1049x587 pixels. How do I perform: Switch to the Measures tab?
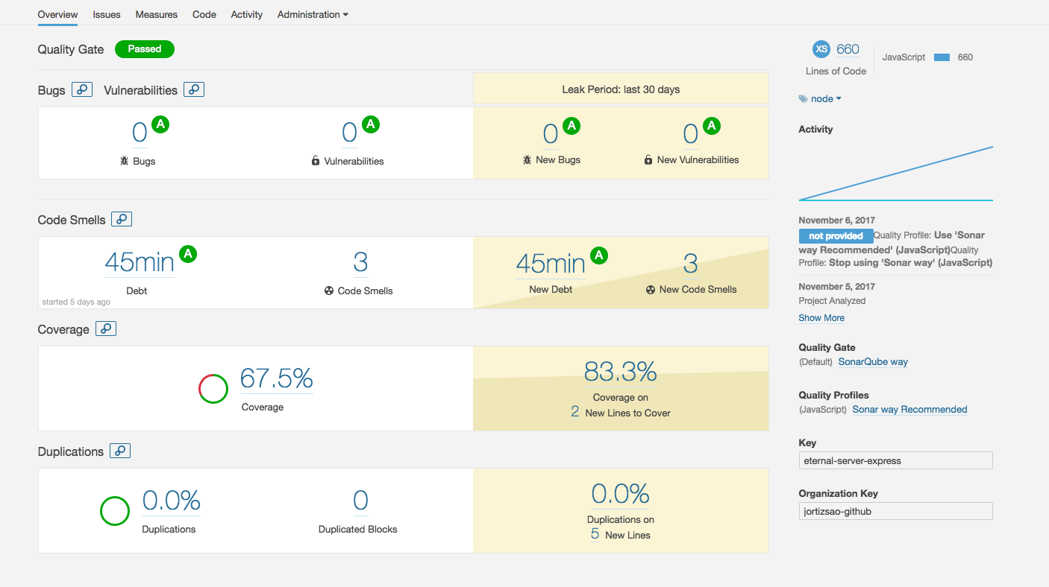[157, 14]
